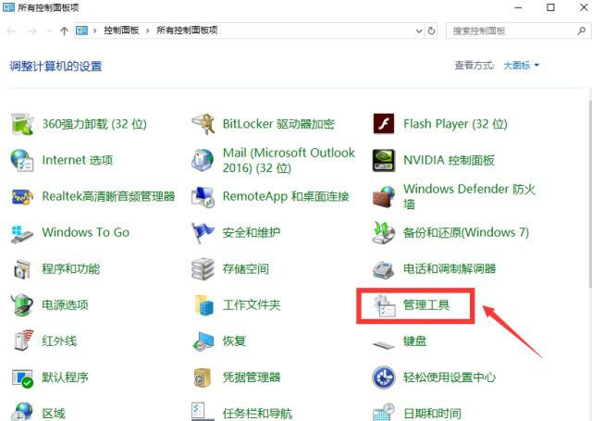Open the 管理工具 gear icon
This screenshot has width=592, height=421.
(x=385, y=305)
